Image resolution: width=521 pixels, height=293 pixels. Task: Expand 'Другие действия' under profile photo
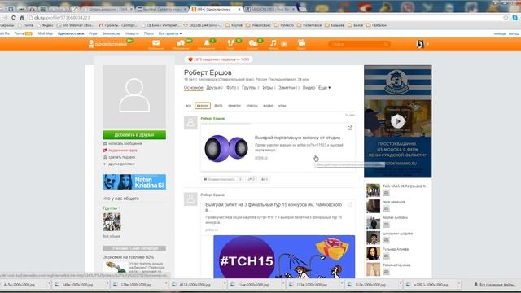click(119, 164)
